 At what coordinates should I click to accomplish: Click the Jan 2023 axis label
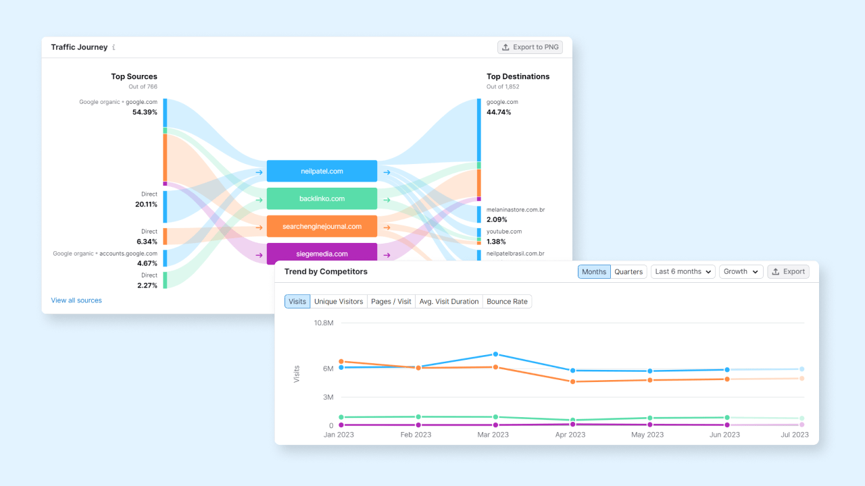coord(339,435)
